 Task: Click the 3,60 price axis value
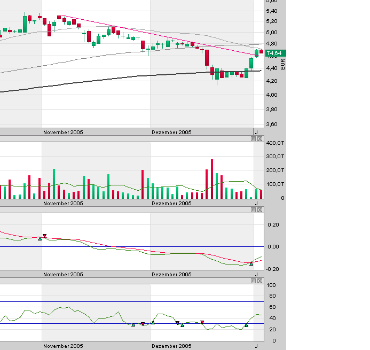tap(272, 124)
